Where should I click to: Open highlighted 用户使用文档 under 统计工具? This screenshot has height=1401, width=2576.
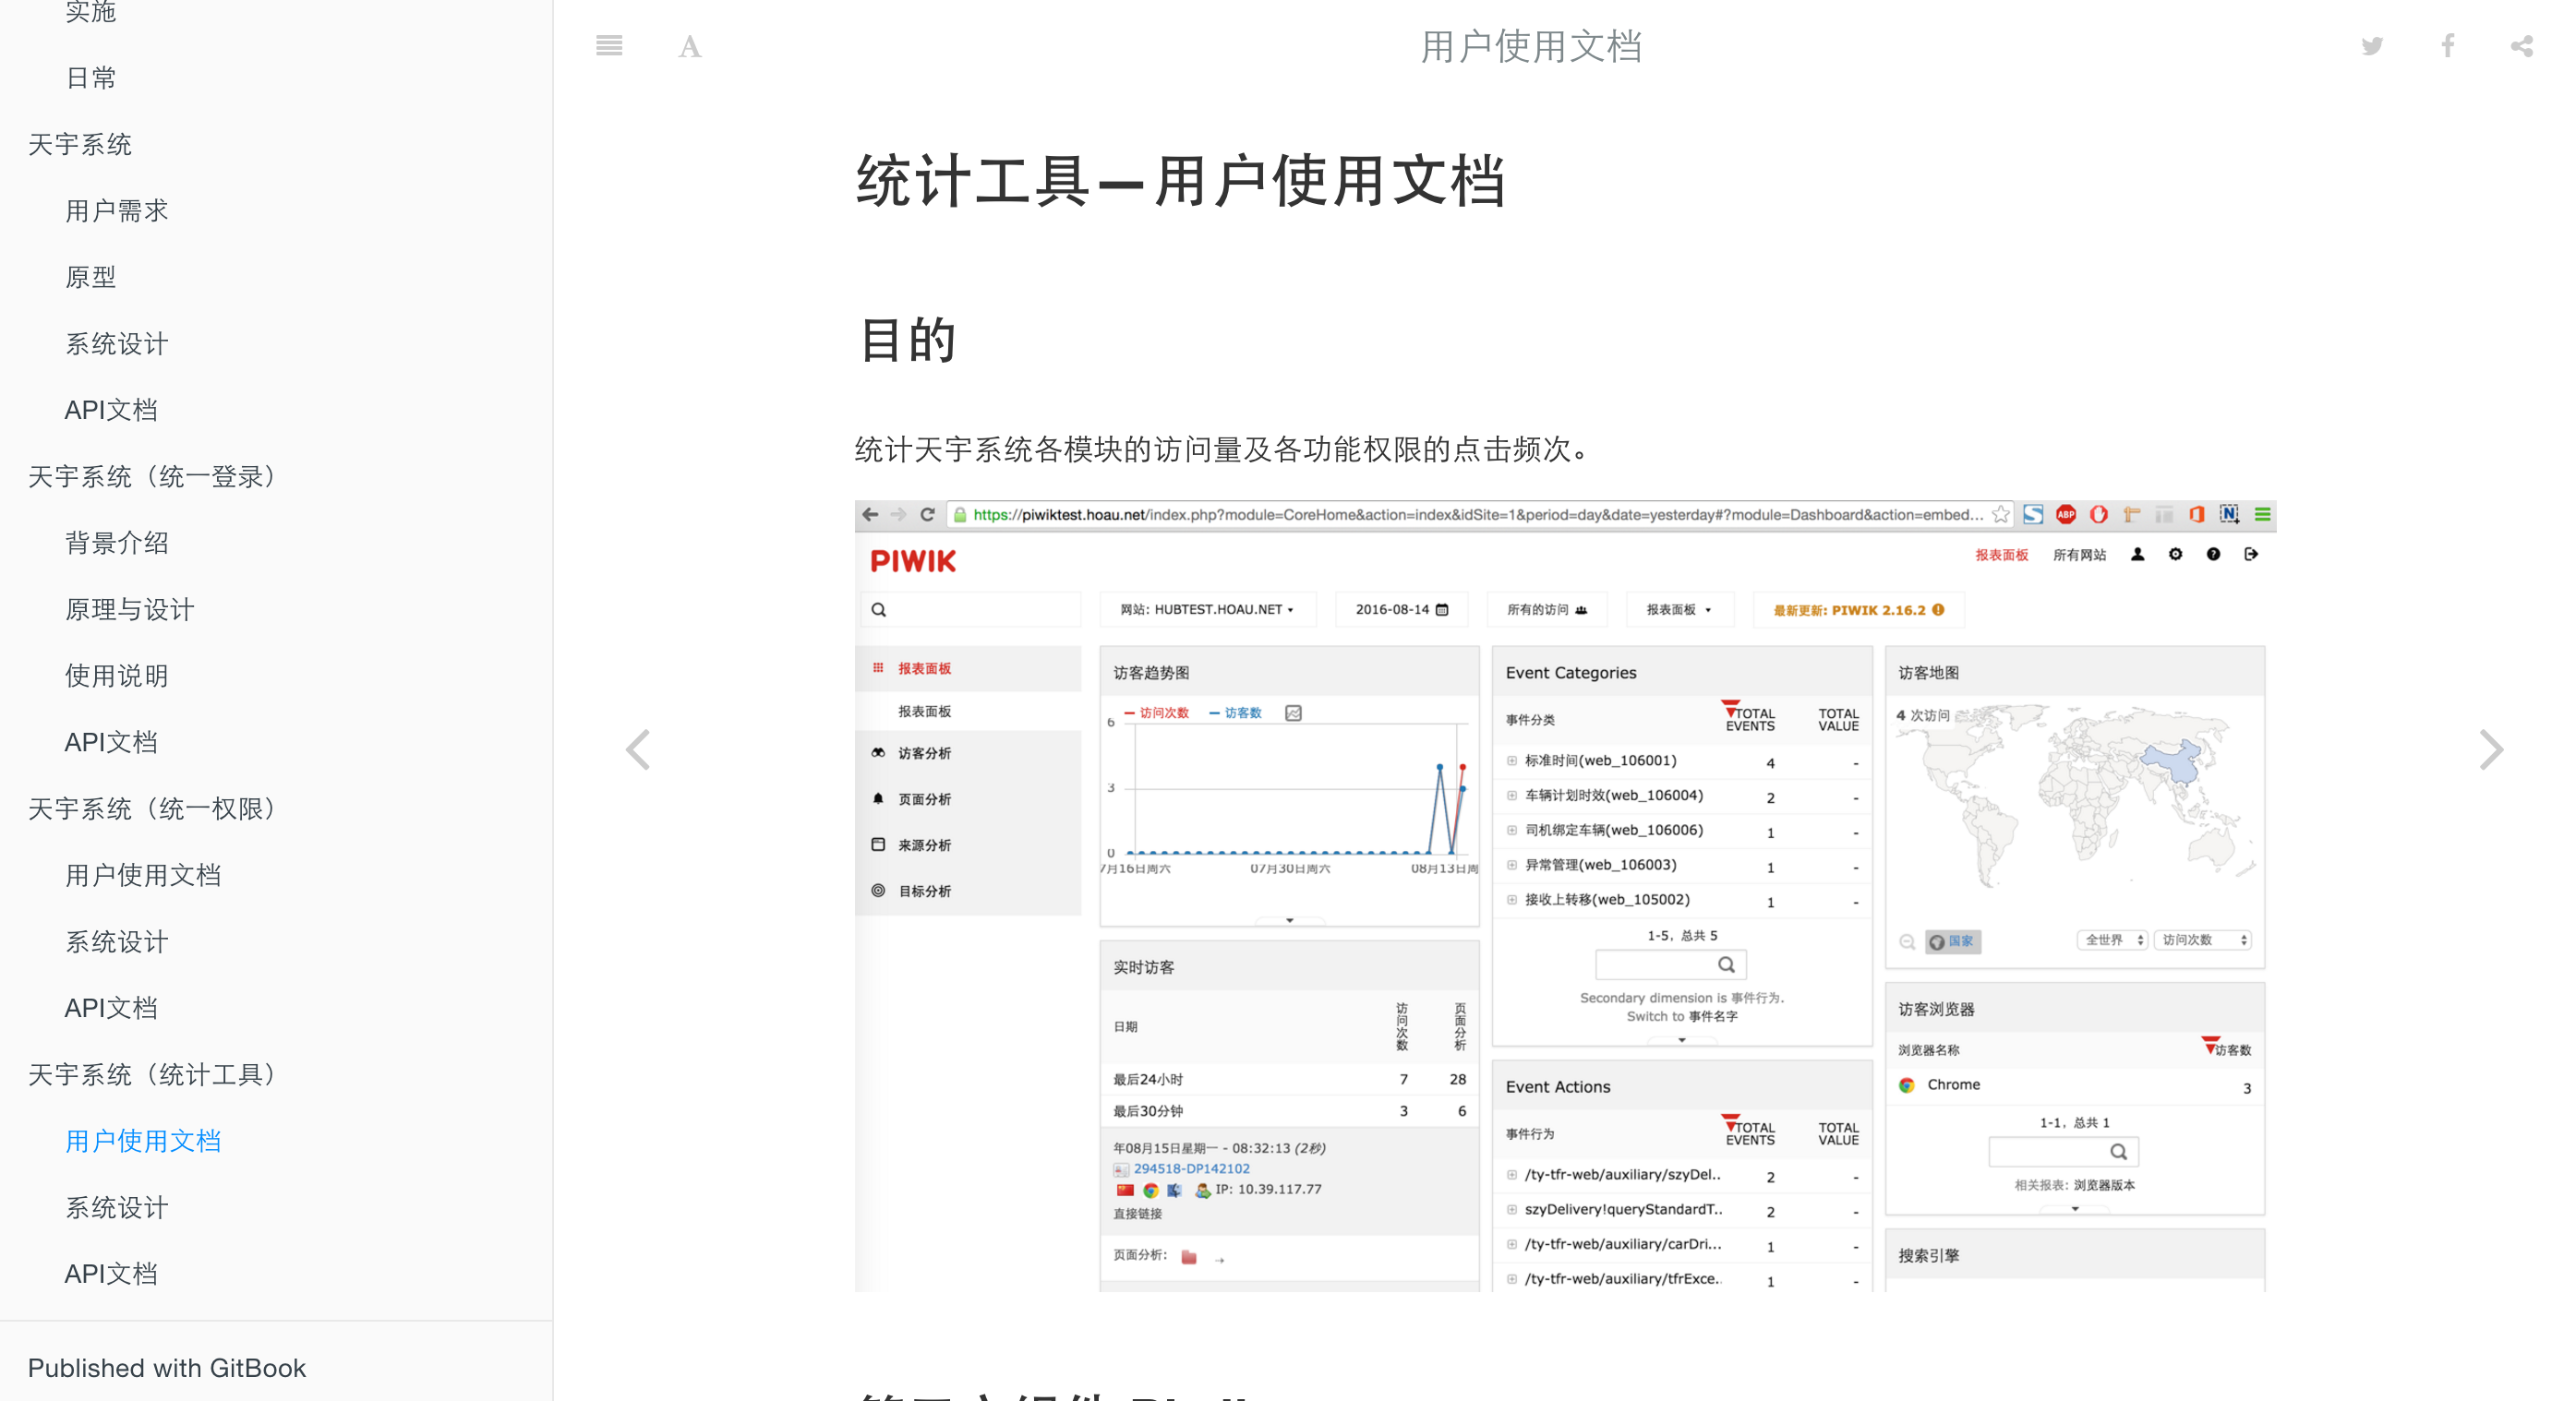click(142, 1140)
